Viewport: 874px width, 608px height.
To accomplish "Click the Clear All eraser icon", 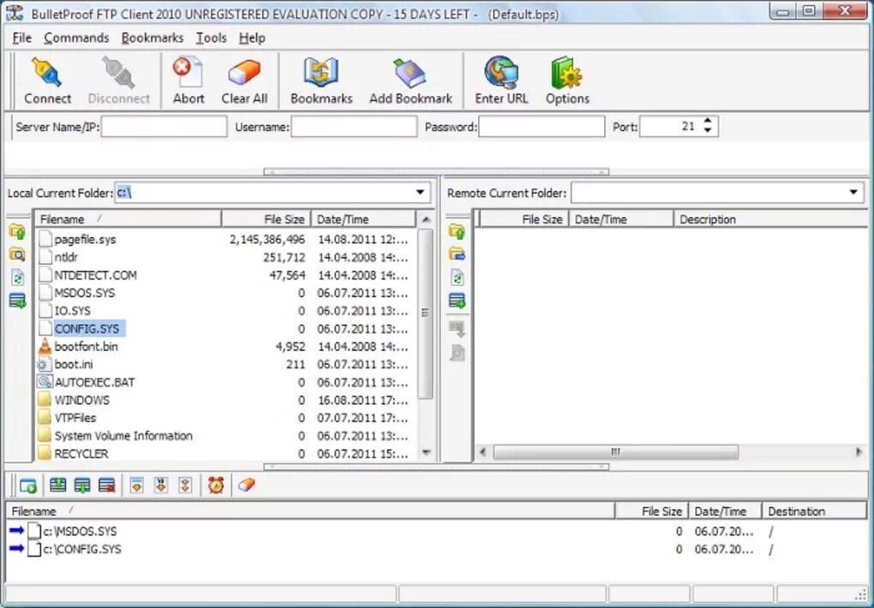I will pos(244,73).
